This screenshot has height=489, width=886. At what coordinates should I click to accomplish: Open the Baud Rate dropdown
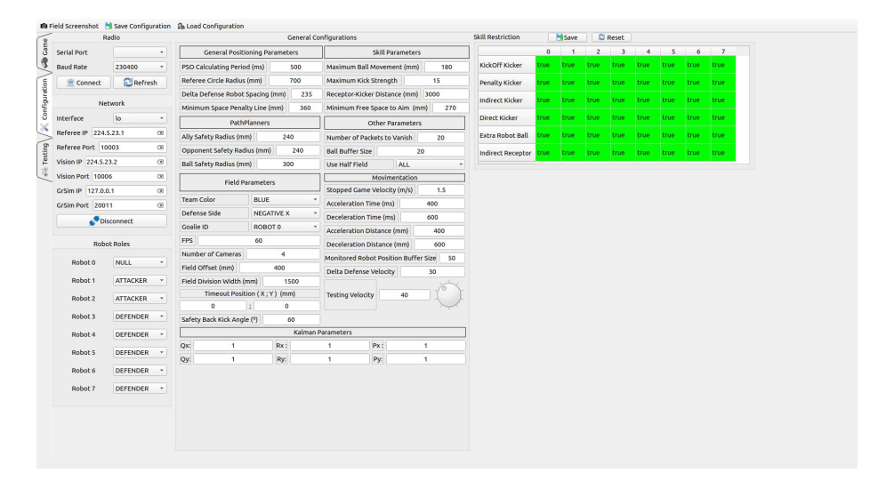140,67
